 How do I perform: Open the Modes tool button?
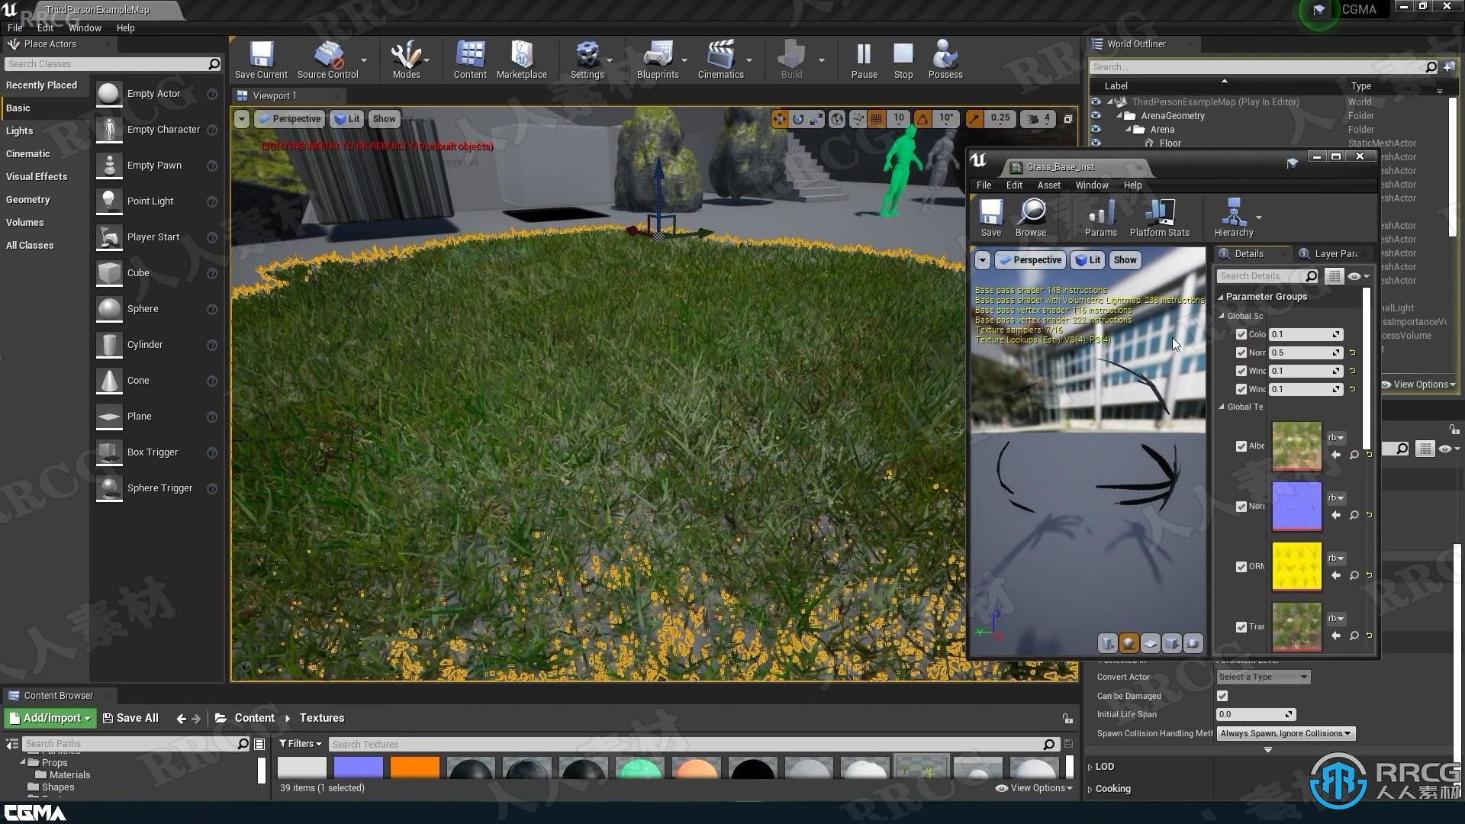[406, 60]
